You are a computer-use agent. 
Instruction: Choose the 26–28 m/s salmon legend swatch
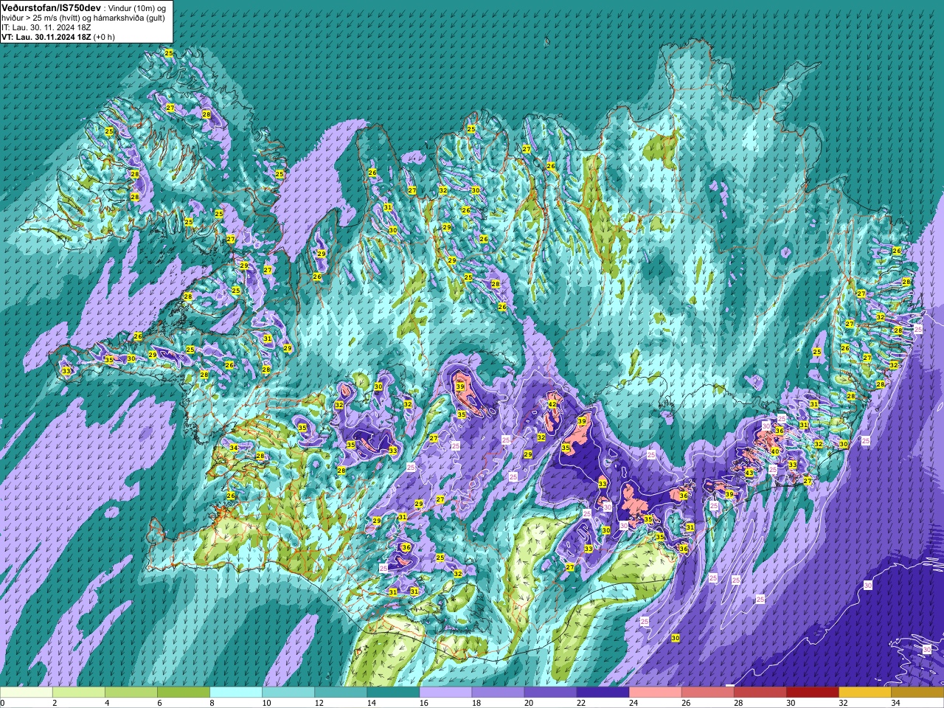[x=708, y=693]
